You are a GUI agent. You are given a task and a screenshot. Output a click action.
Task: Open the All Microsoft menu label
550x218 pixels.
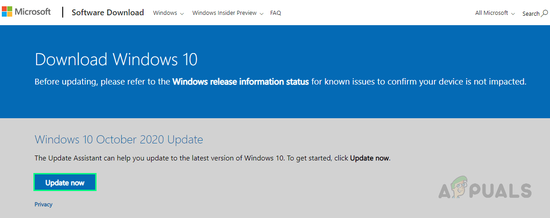[491, 13]
